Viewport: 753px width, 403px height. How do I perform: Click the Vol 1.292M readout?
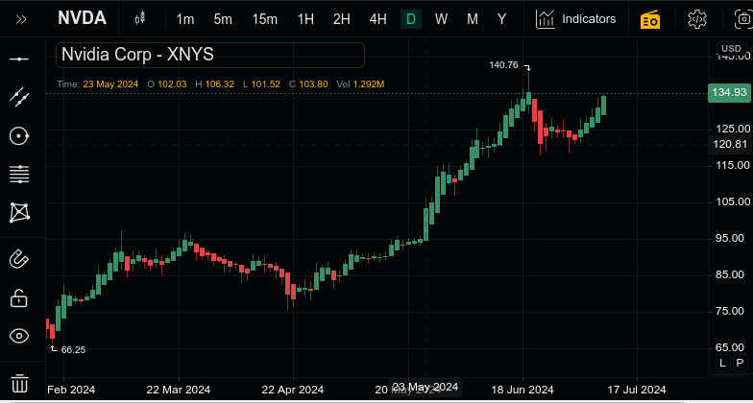click(x=361, y=84)
